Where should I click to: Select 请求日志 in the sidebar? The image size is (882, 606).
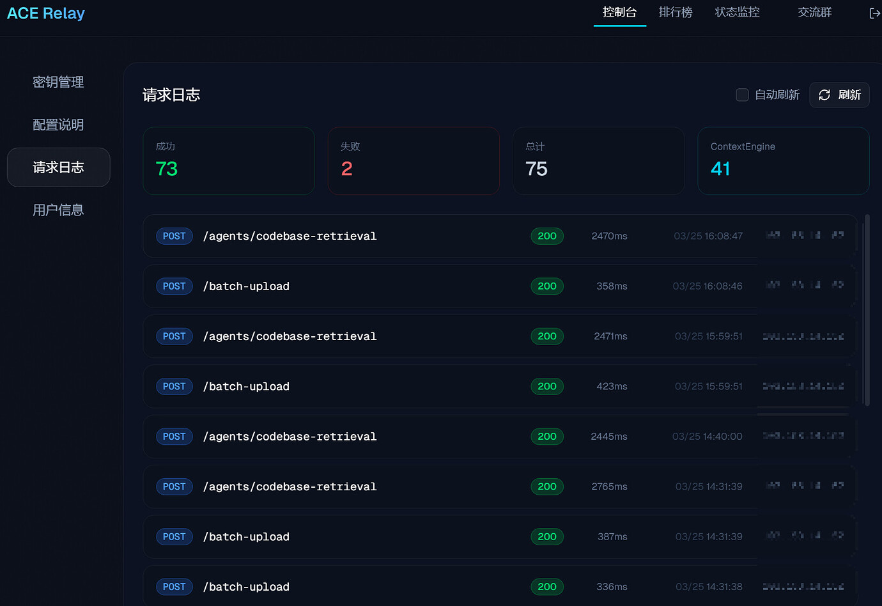coord(58,167)
